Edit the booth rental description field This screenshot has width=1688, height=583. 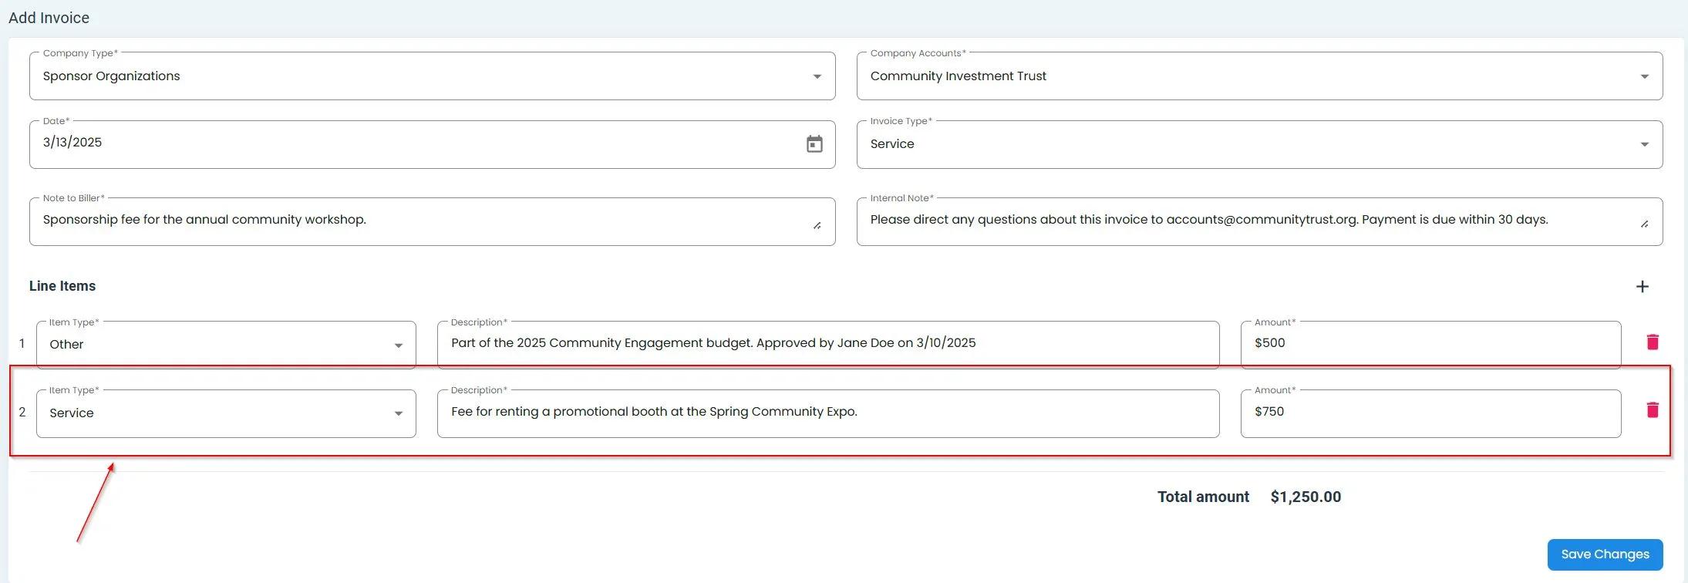827,413
